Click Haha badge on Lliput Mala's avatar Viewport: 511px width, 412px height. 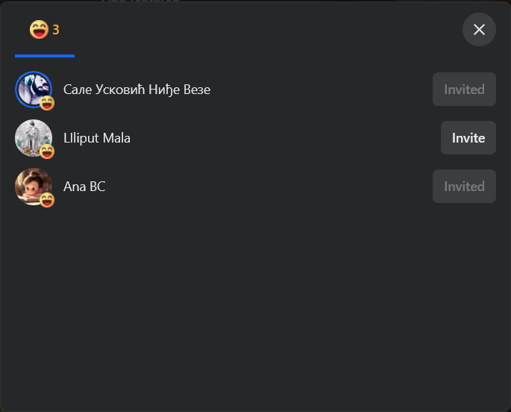(x=47, y=152)
